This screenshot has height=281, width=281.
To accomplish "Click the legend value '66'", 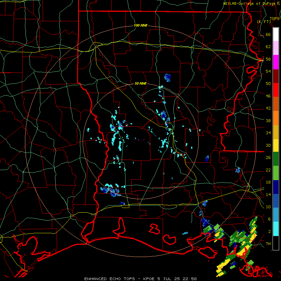I will [x=268, y=35].
